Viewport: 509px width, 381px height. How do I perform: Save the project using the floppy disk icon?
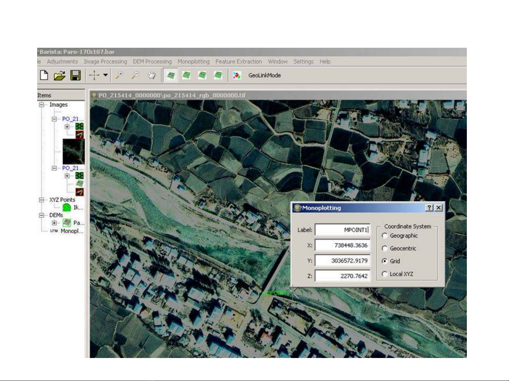(75, 75)
